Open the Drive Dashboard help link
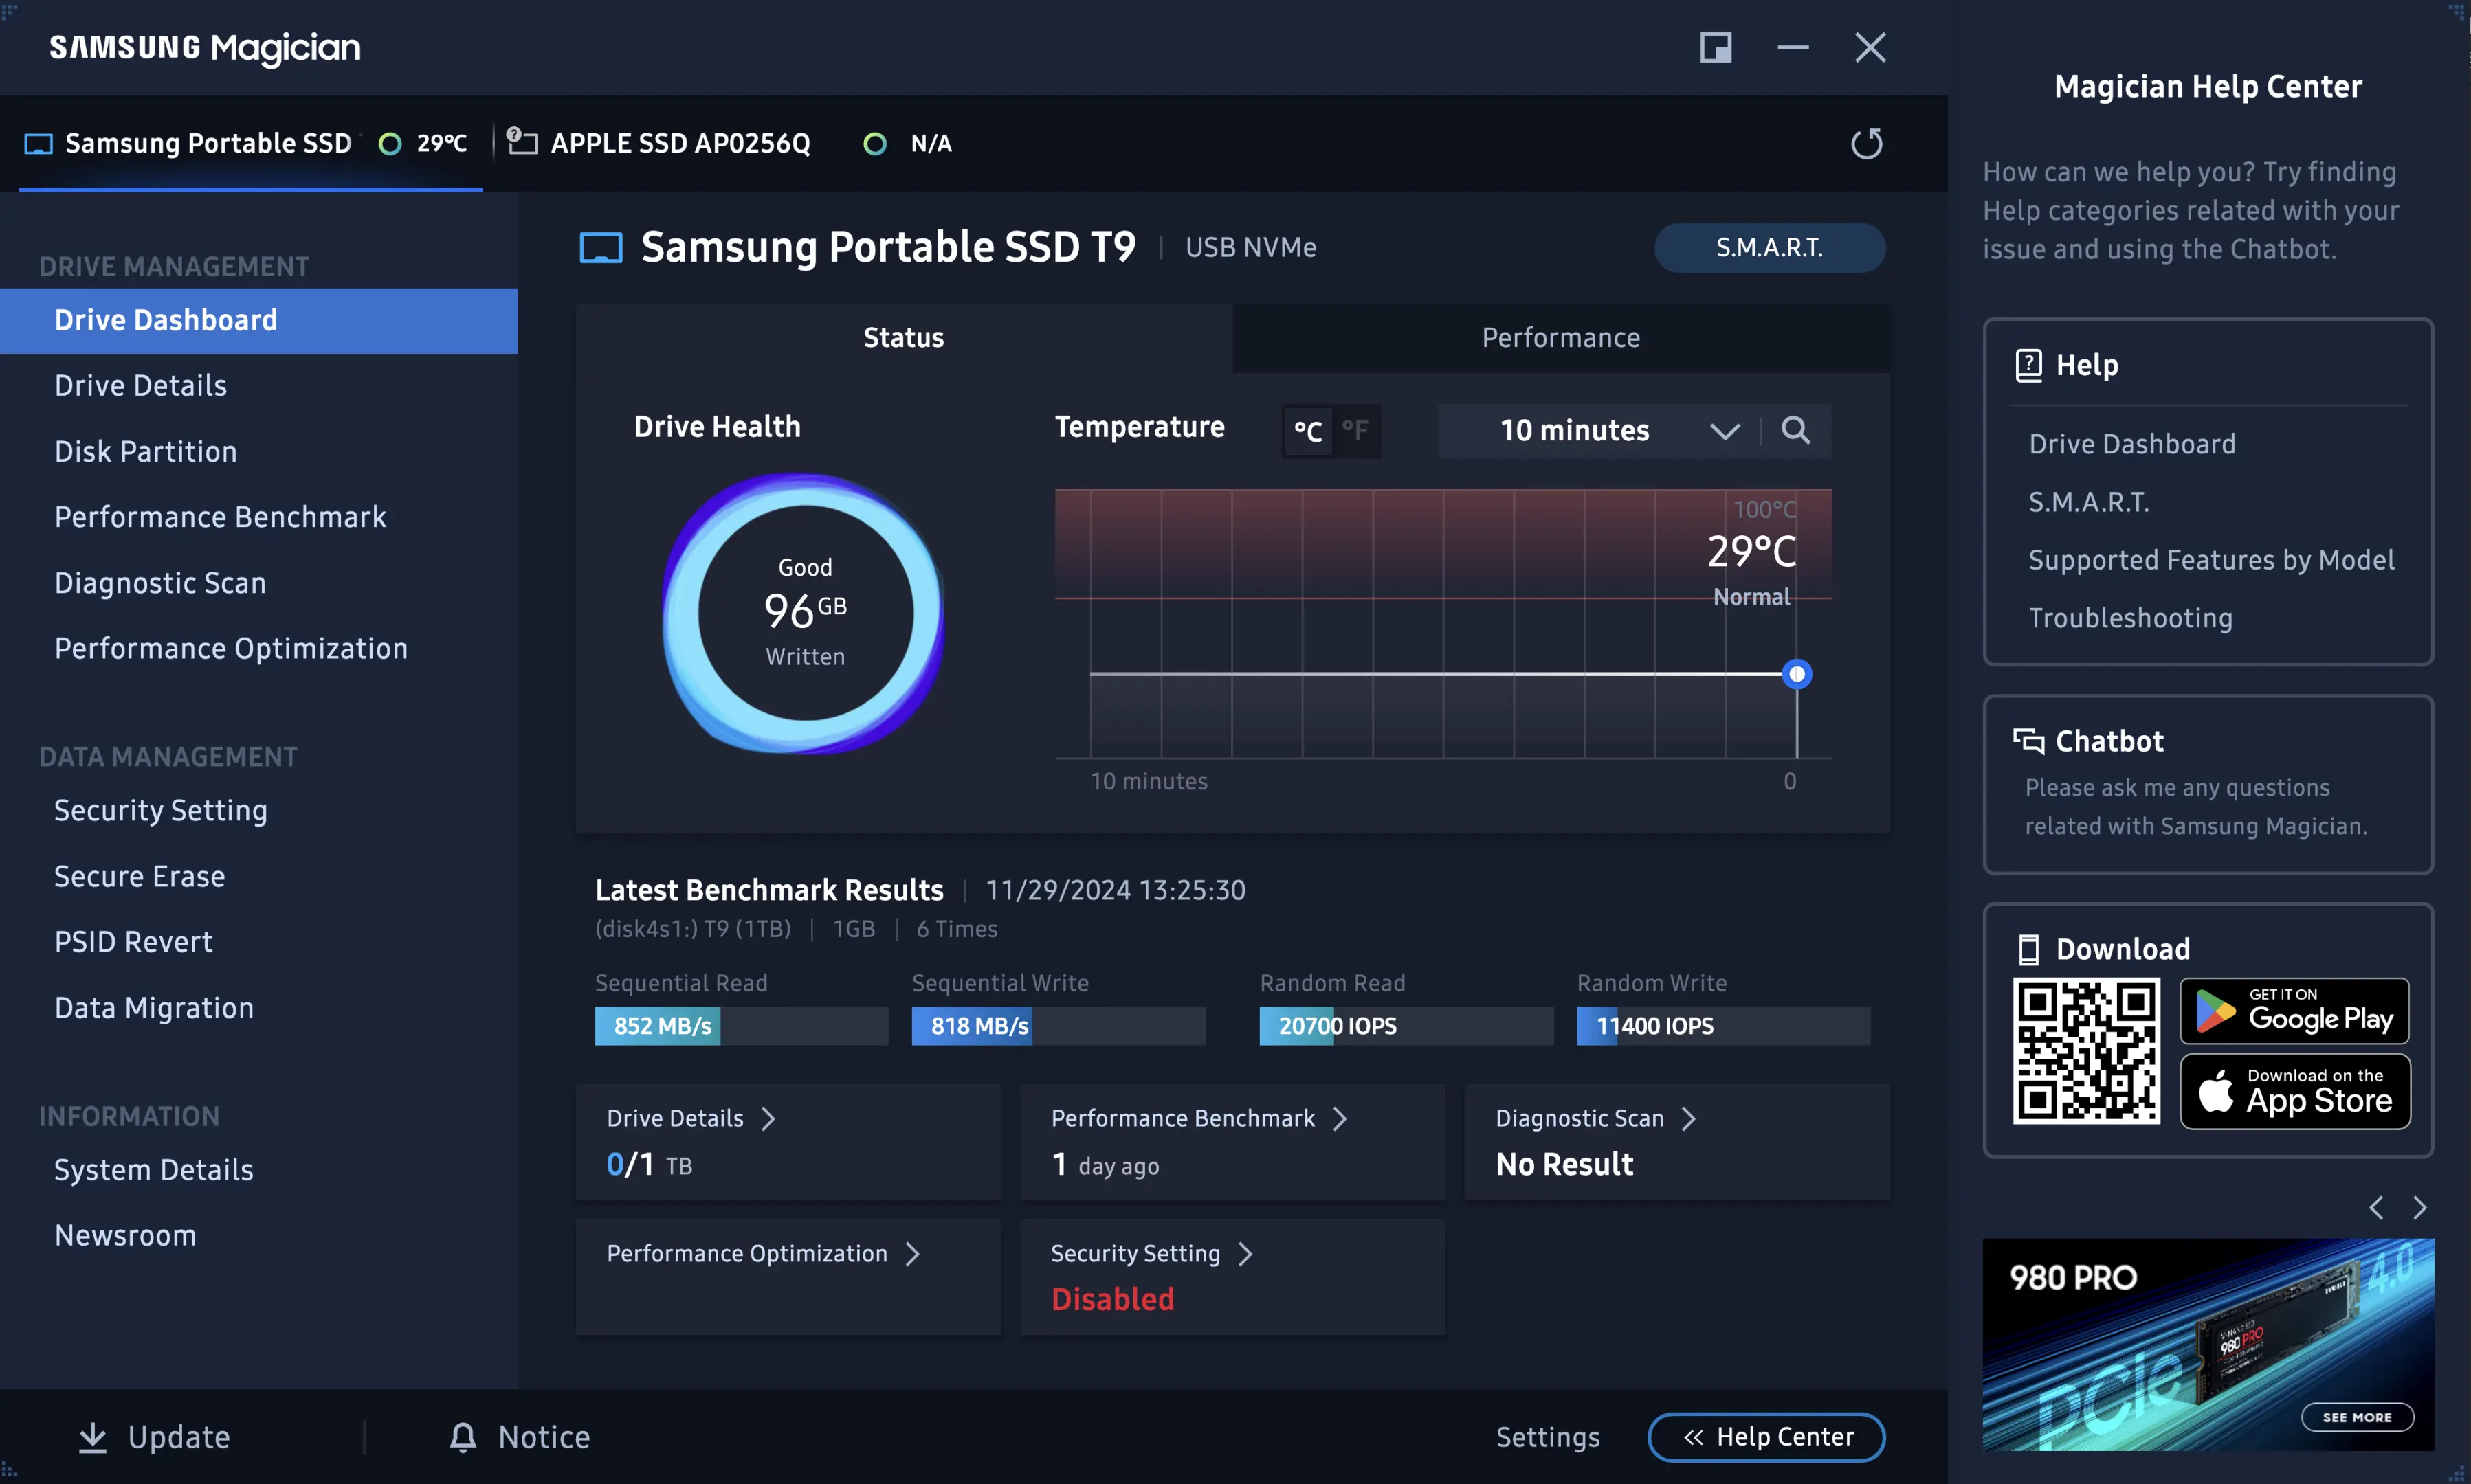2471x1484 pixels. 2132,444
